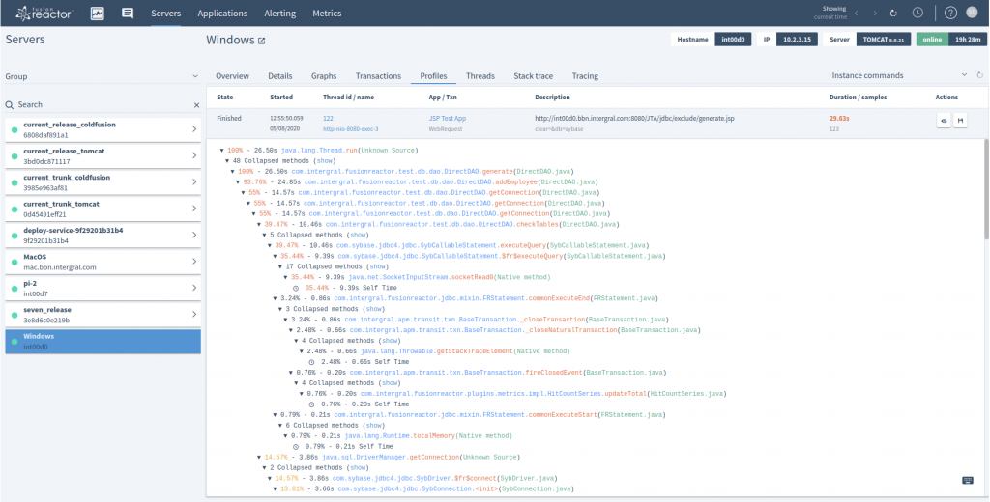Click the FusionReactor logo

[44, 13]
